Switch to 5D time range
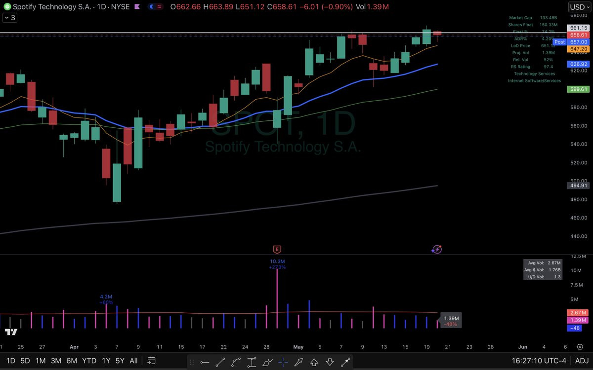593x370 pixels. point(25,361)
